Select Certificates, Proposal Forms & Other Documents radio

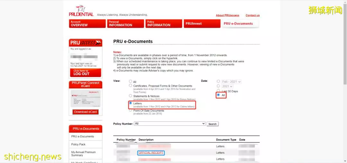[x=130, y=85]
